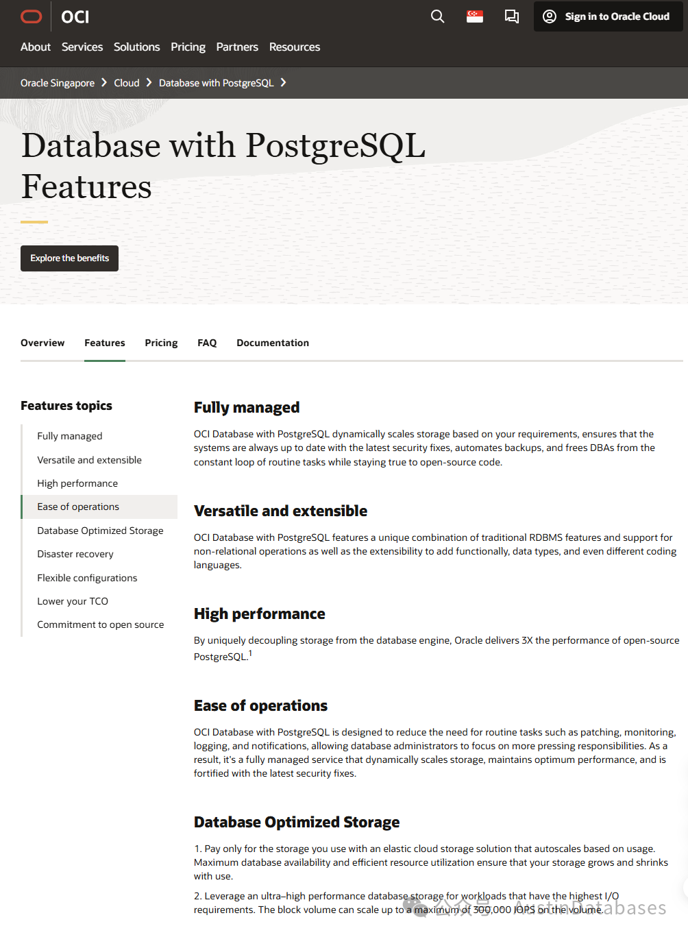This screenshot has height=935, width=688.
Task: Click chevron after Cloud breadcrumb
Action: pos(149,83)
